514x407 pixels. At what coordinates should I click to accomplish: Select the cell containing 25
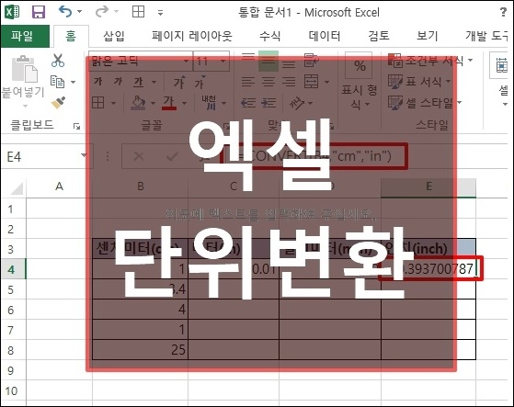point(141,350)
